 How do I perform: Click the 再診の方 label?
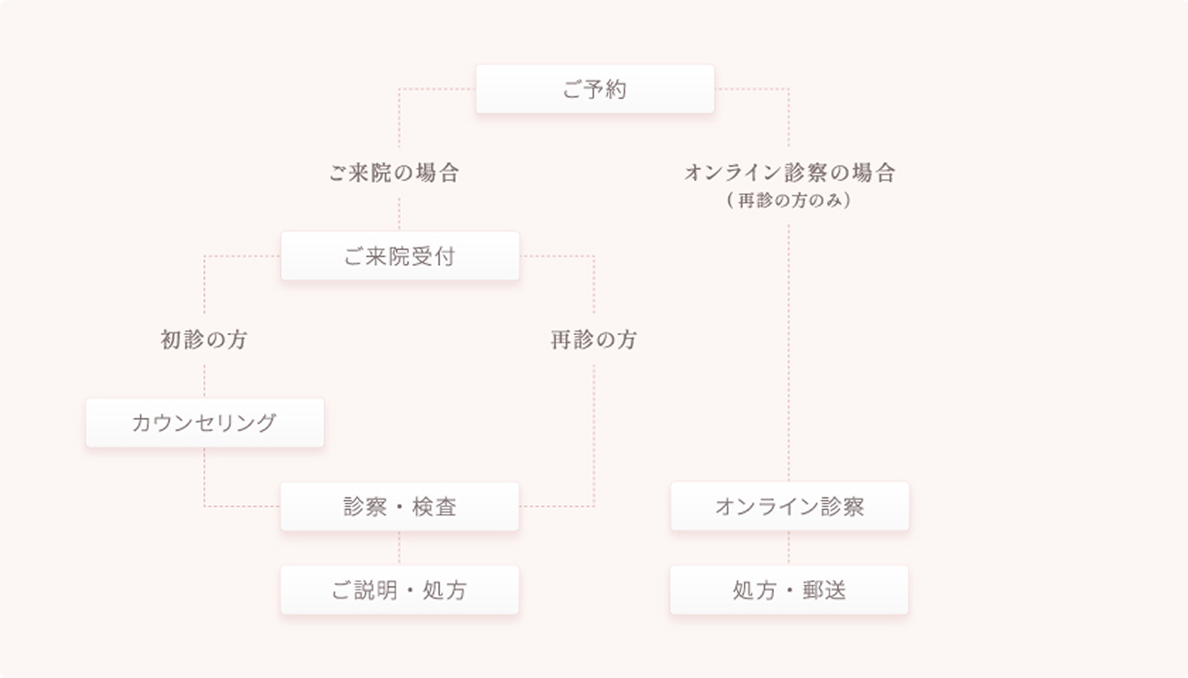click(x=593, y=340)
